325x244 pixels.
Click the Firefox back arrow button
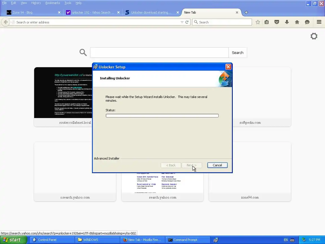click(6, 22)
